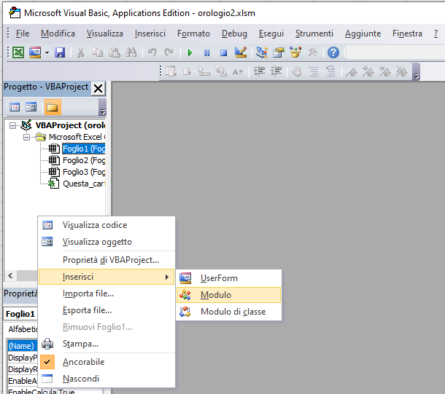Click the Paste clipboard icon
The image size is (445, 394).
[x=114, y=52]
